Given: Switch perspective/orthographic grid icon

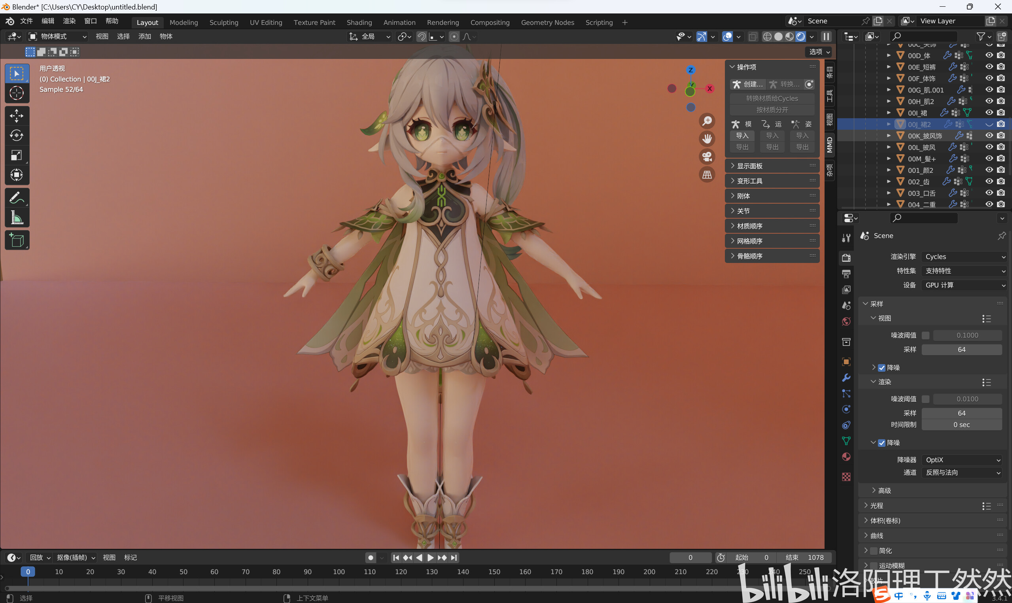Looking at the screenshot, I should coord(707,175).
